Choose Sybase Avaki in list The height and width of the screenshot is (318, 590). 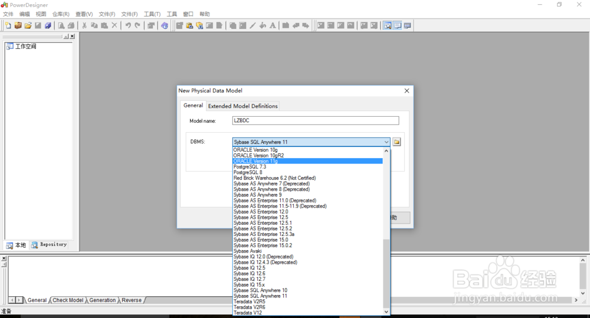(307, 251)
